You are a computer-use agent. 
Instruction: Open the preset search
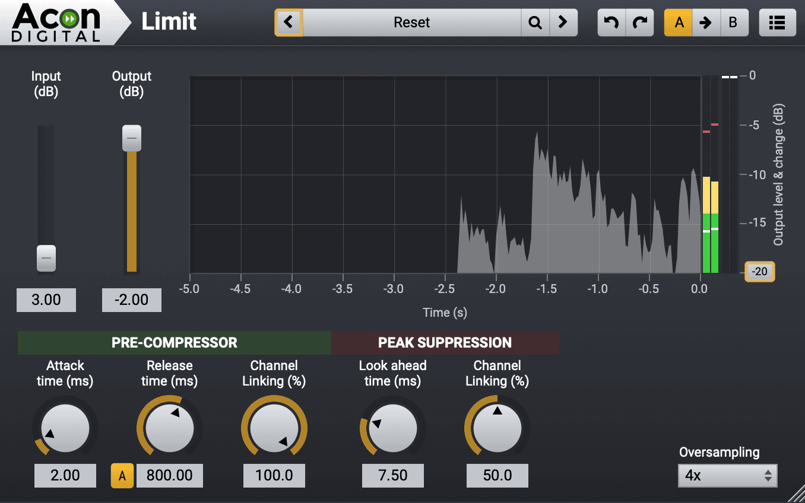point(535,23)
